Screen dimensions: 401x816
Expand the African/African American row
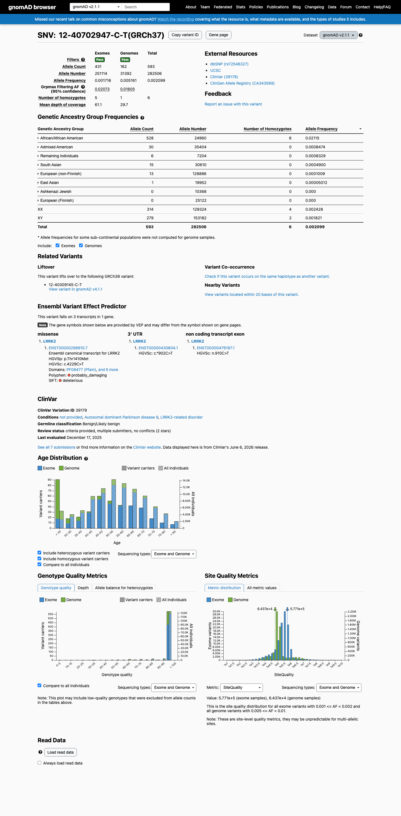(60, 138)
